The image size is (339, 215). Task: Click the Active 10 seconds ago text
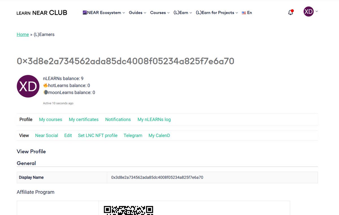[58, 103]
